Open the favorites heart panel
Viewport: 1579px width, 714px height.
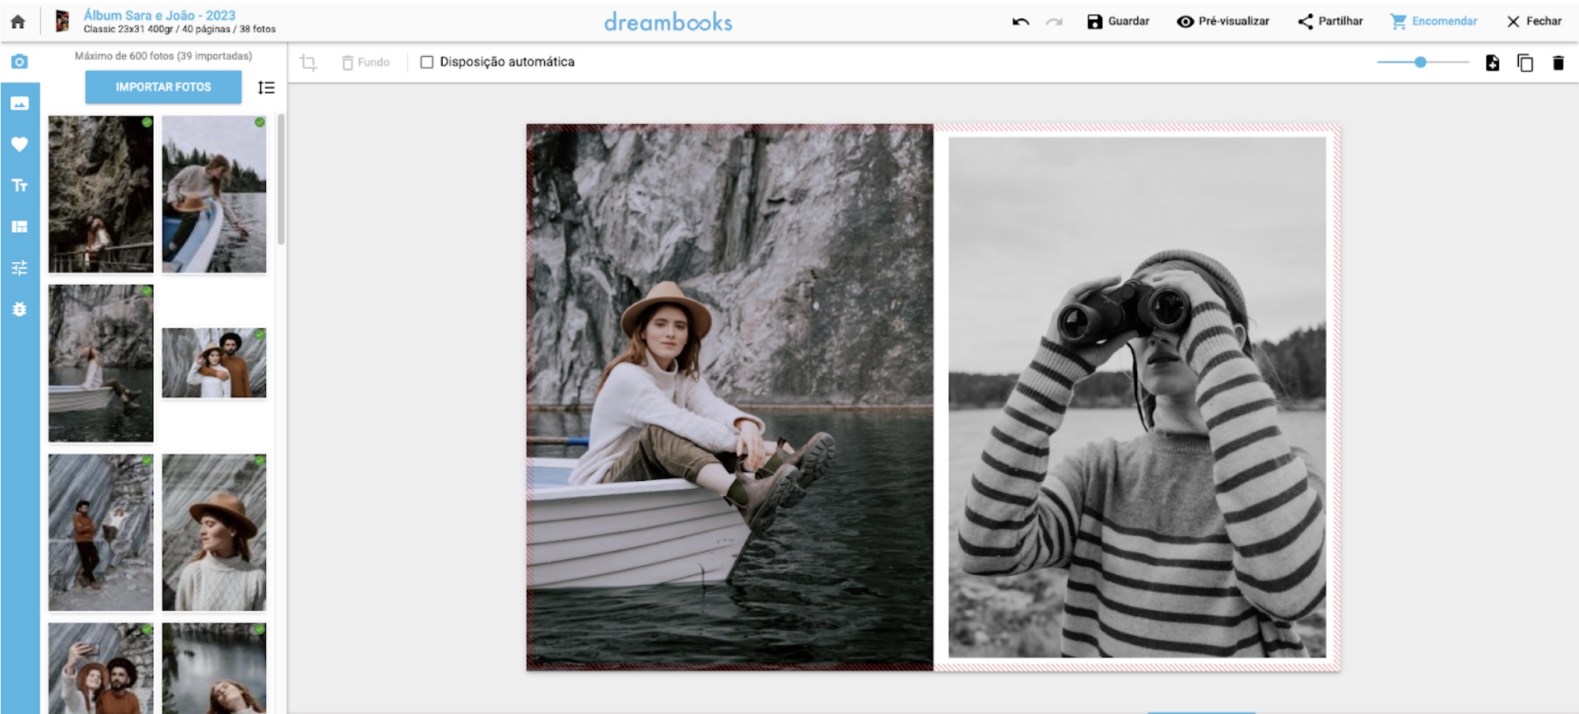click(x=20, y=144)
